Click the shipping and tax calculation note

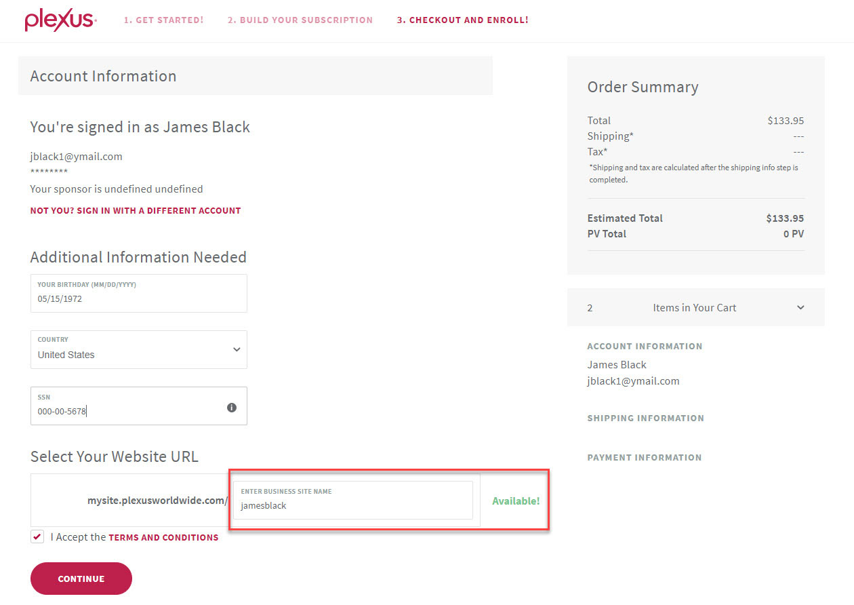tap(693, 174)
